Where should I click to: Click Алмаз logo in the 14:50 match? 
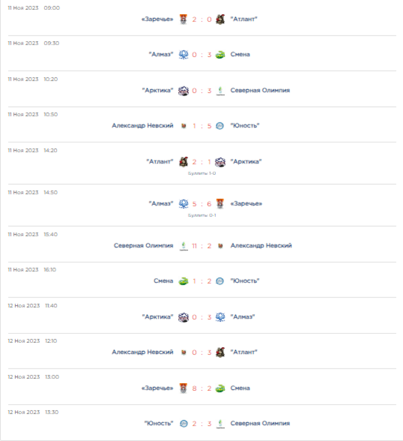pyautogui.click(x=183, y=203)
